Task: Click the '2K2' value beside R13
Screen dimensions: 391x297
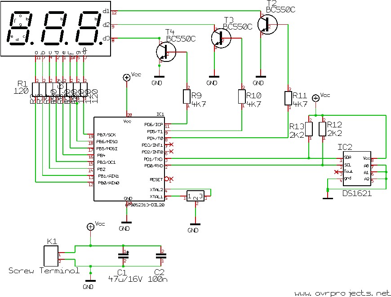Action: tap(297, 135)
